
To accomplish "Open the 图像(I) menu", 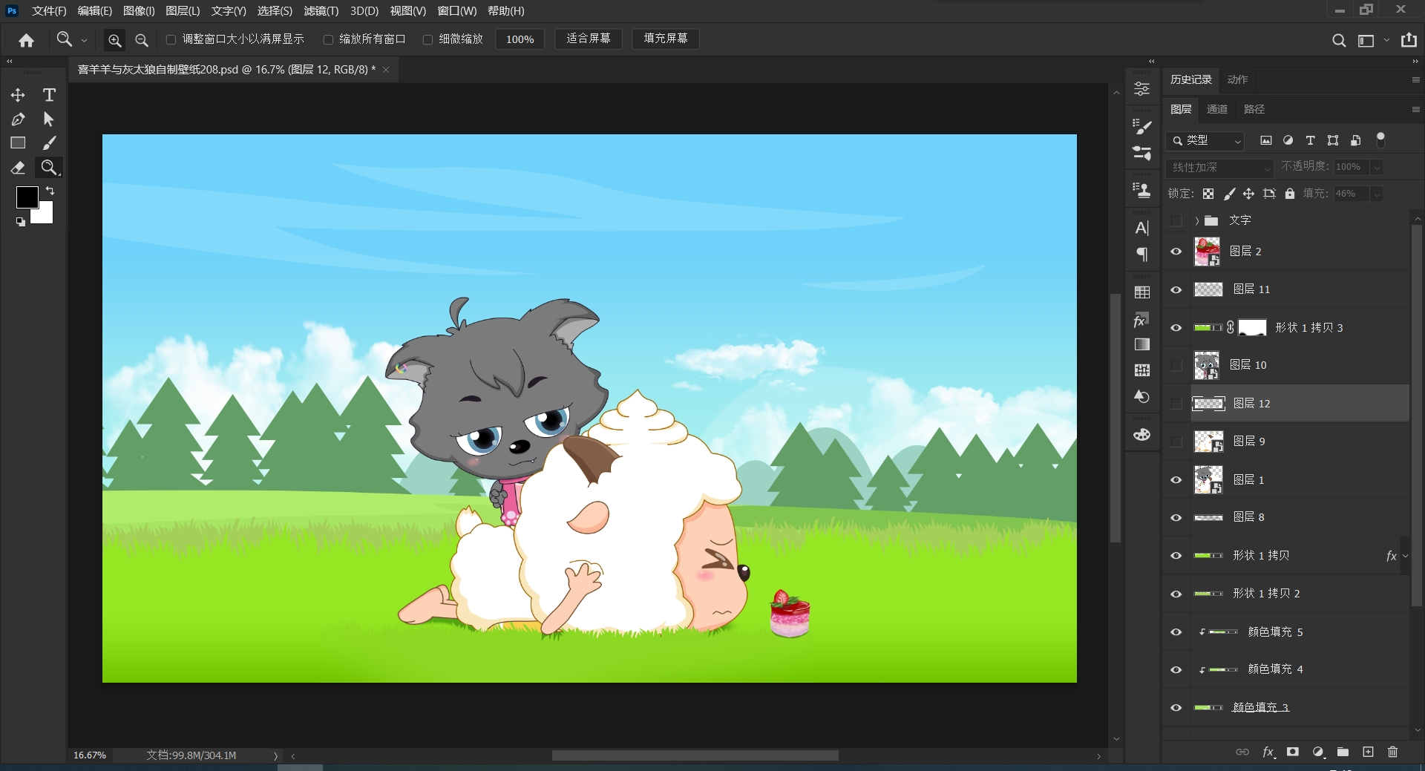I will tap(139, 11).
